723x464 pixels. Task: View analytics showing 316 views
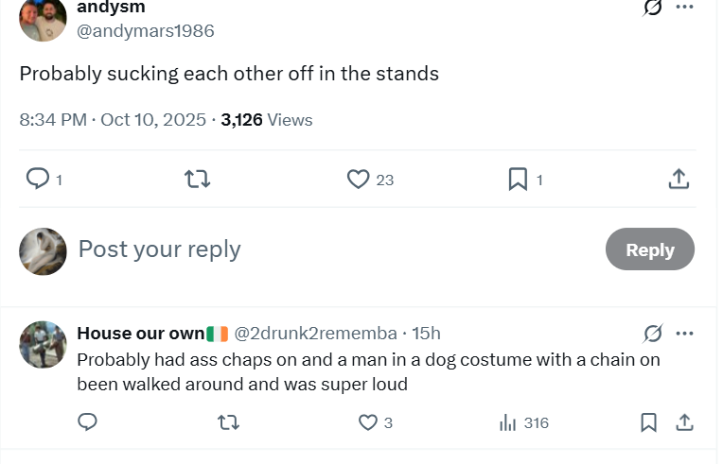(523, 422)
